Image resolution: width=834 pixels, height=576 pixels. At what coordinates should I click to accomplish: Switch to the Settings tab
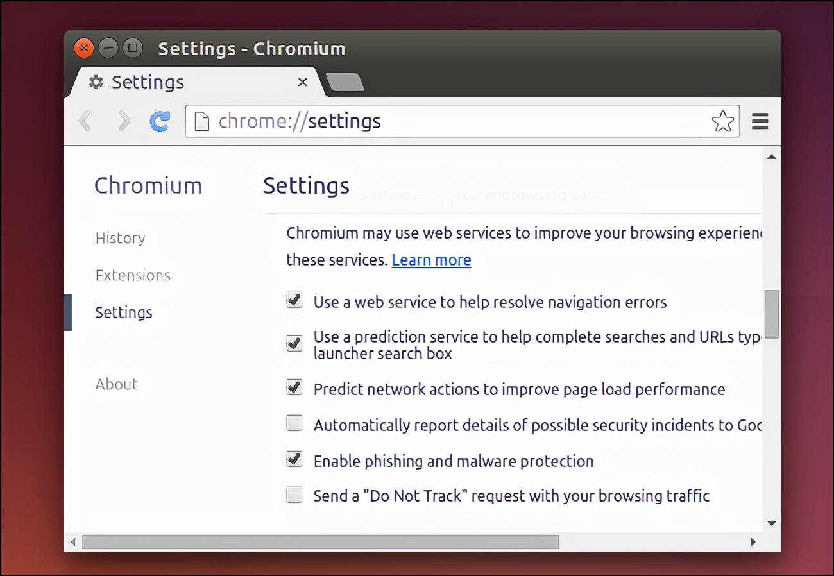[x=147, y=82]
